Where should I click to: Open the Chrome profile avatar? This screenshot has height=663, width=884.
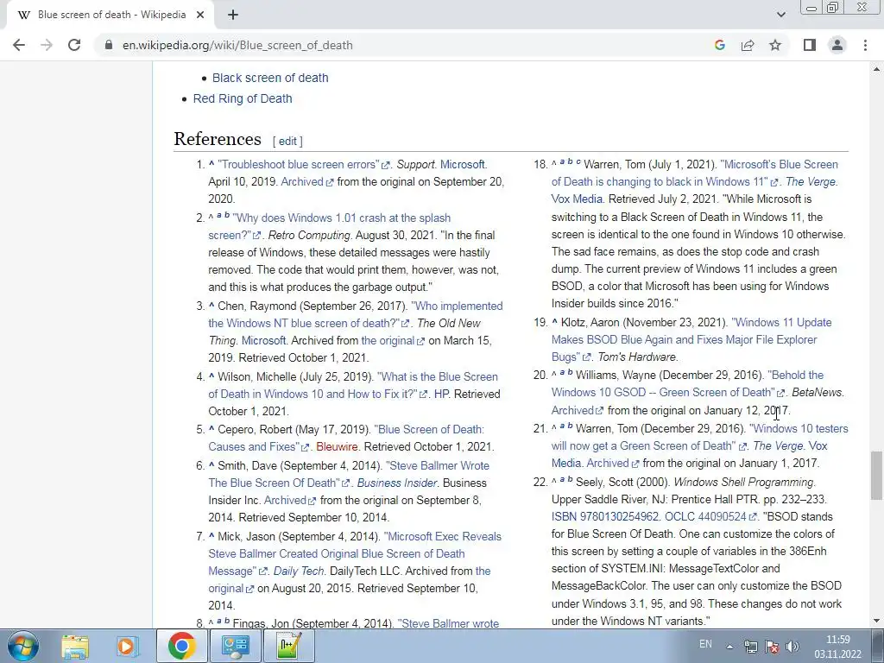pyautogui.click(x=837, y=45)
